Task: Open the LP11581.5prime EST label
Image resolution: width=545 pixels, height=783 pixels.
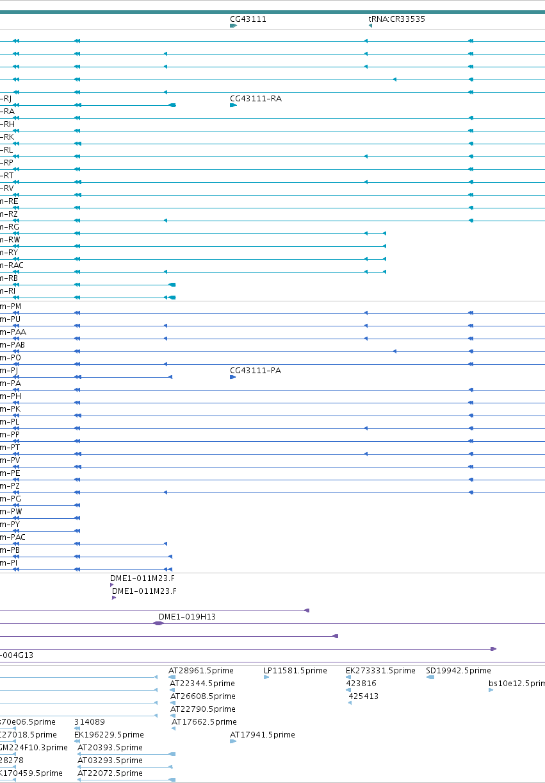Action: coord(295,671)
